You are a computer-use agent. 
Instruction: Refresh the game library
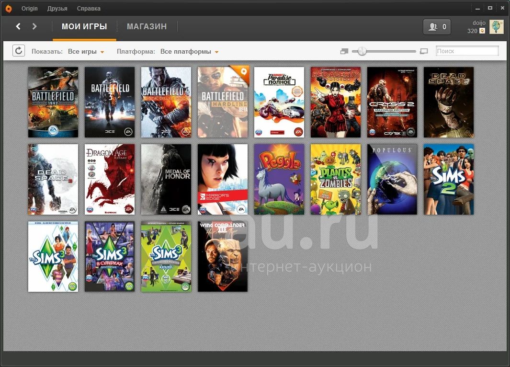point(19,51)
